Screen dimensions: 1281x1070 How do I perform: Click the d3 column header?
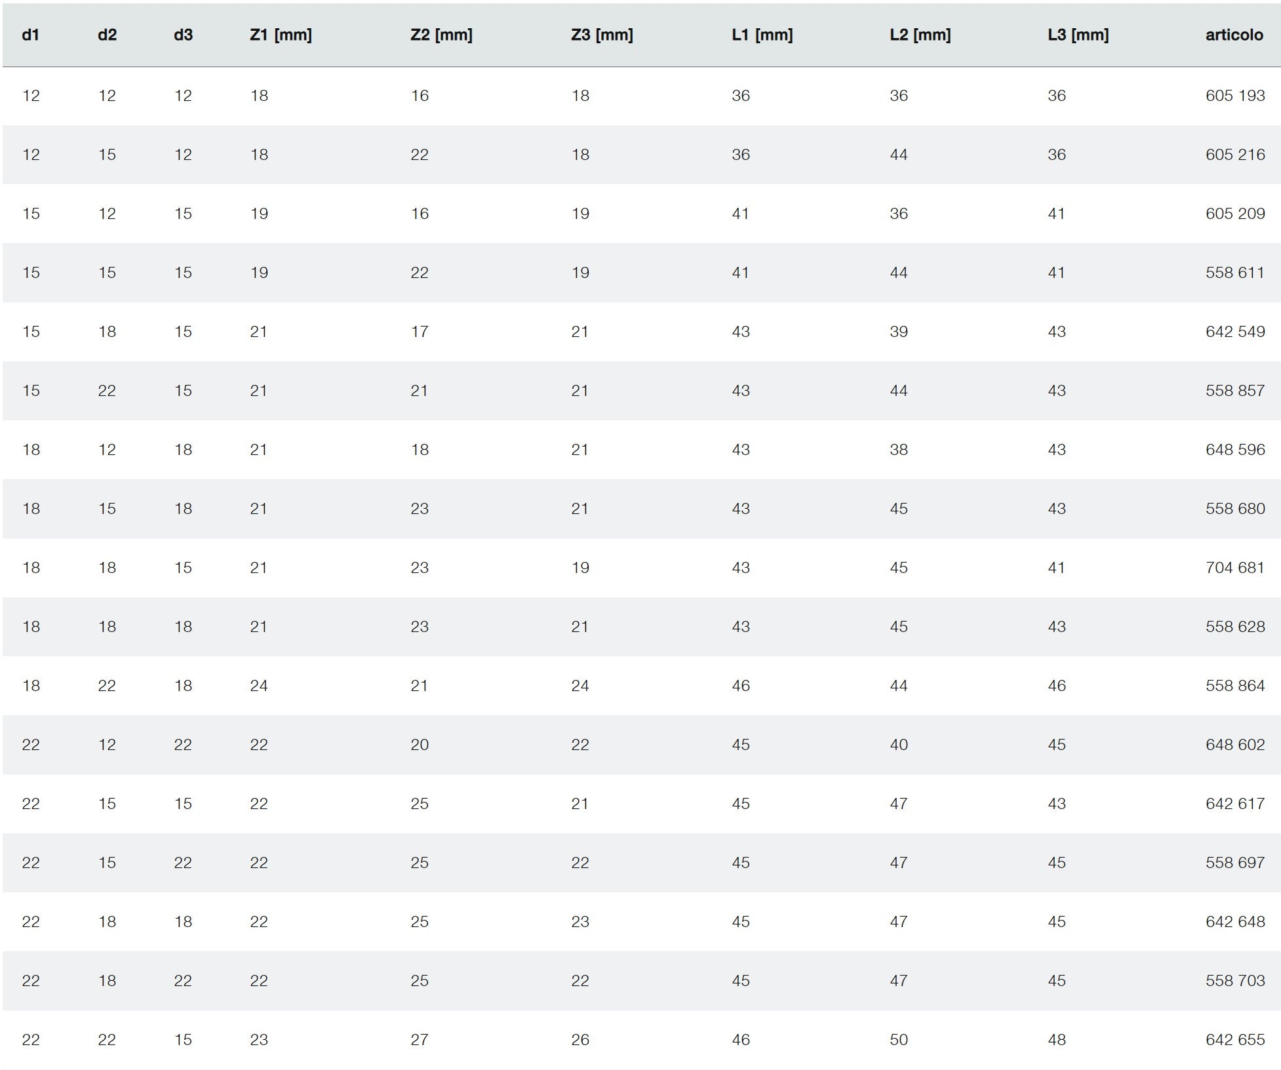click(x=183, y=35)
